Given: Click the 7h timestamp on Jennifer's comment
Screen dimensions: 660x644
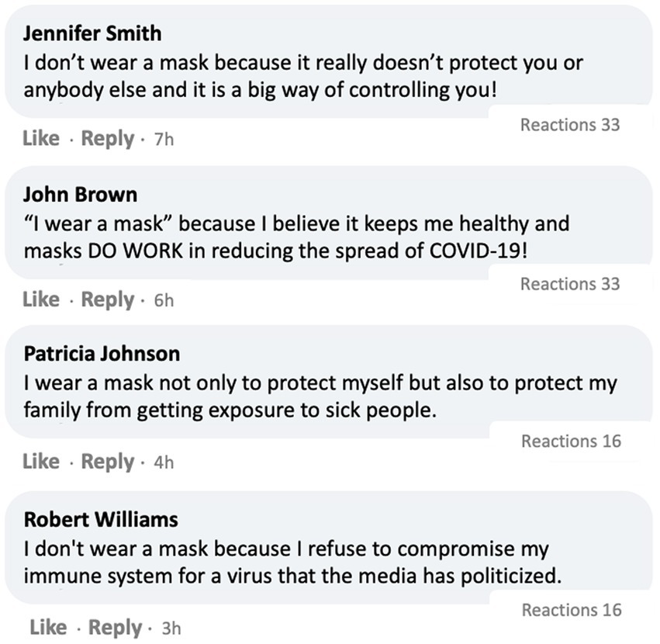Looking at the screenshot, I should 164,140.
